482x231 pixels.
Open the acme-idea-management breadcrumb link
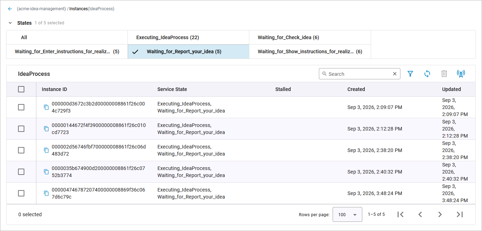[41, 9]
